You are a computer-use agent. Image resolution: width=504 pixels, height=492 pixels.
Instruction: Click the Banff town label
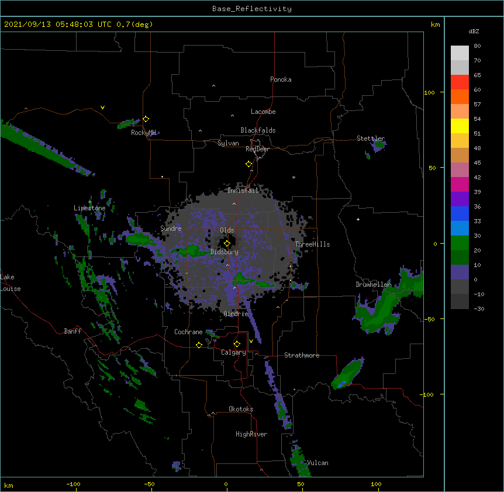point(73,331)
